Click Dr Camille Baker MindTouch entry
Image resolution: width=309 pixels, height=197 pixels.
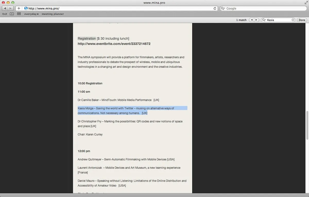118,100
